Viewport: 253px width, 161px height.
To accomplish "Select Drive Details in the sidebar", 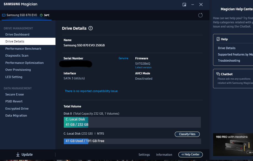I will 28,41.
